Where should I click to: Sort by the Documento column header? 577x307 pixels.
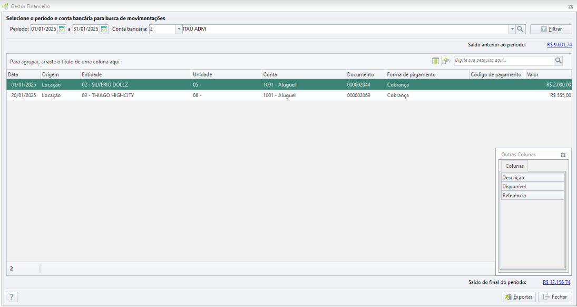(x=366, y=74)
